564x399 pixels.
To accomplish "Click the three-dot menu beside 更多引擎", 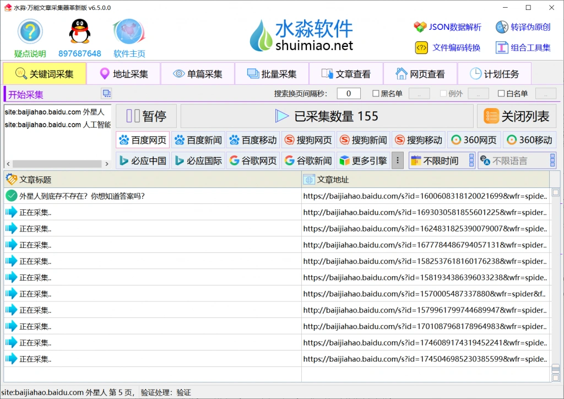I will point(398,160).
